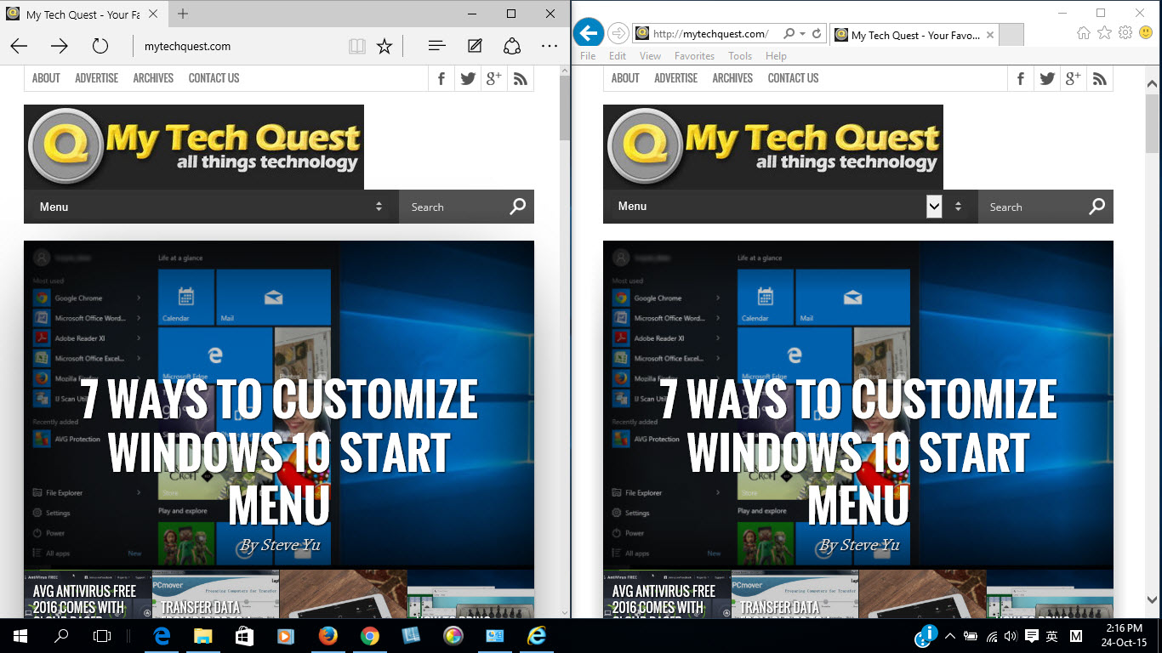Open Edit menu in Internet Explorer
1162x653 pixels.
coord(618,56)
